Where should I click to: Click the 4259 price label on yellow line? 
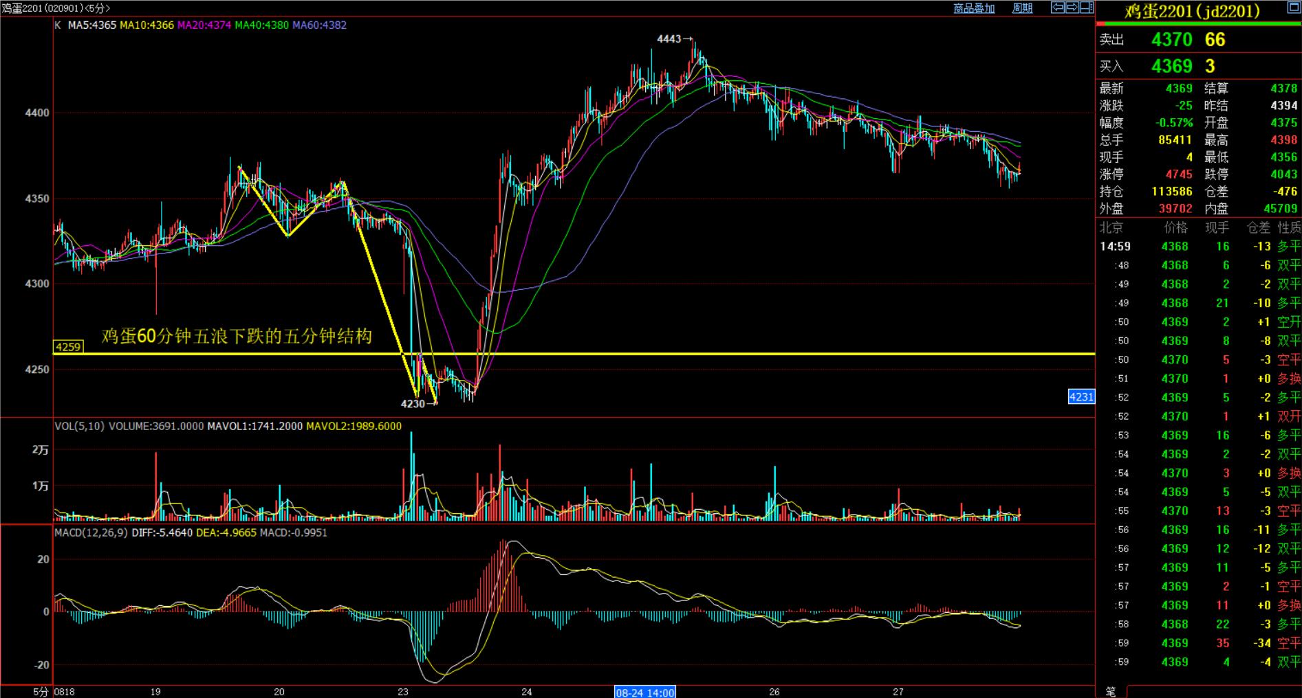[x=68, y=347]
